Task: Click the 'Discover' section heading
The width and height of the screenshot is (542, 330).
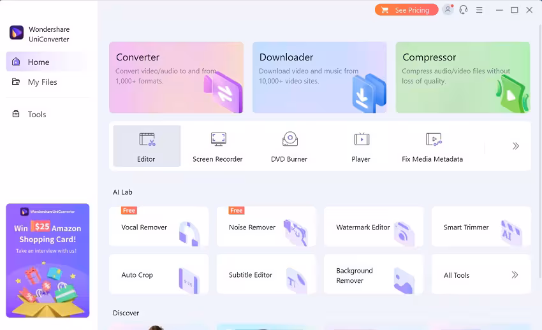Action: 126,313
